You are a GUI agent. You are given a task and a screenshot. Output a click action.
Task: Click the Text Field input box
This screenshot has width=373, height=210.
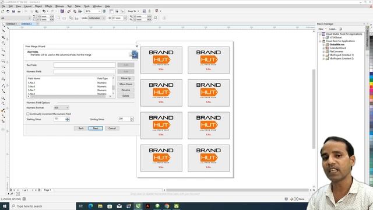coord(85,65)
